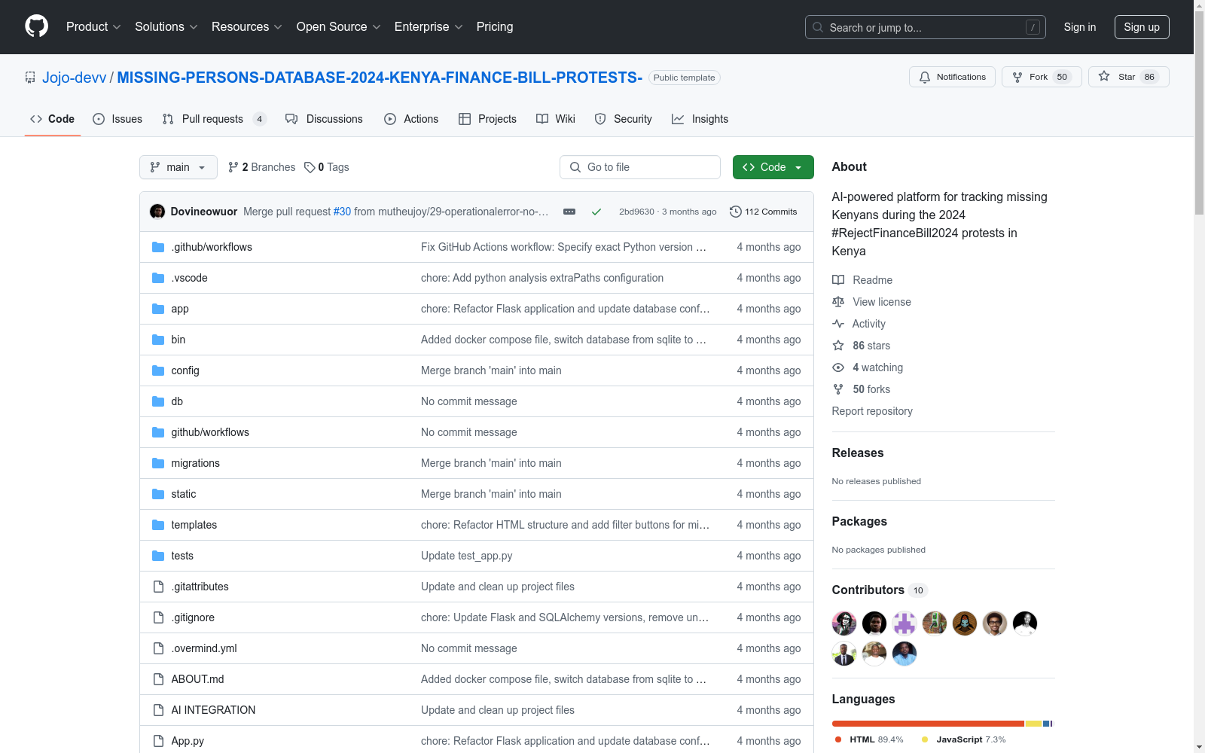Screen dimensions: 1205x753
Task: Open the 2bd9630 commit hash
Action: (x=636, y=212)
